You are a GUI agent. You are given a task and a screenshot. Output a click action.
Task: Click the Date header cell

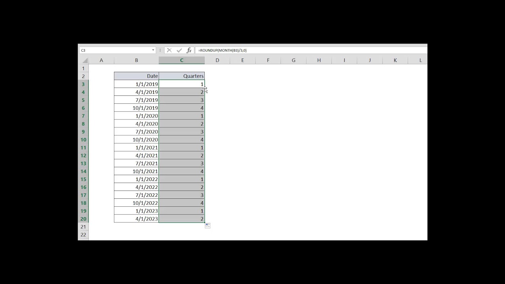click(x=137, y=76)
